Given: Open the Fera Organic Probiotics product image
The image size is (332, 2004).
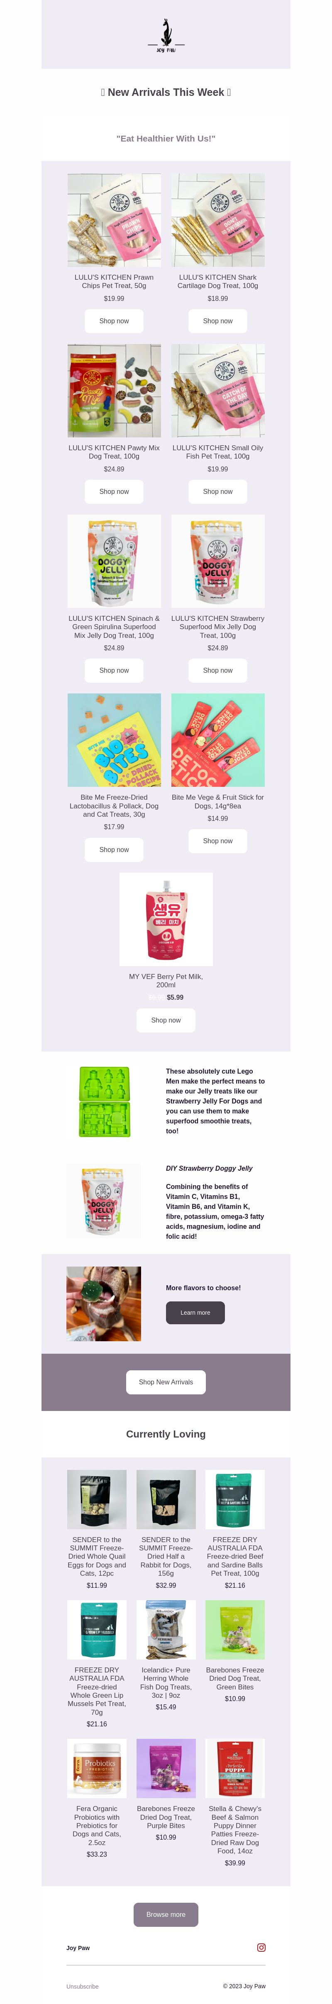Looking at the screenshot, I should pos(96,1768).
